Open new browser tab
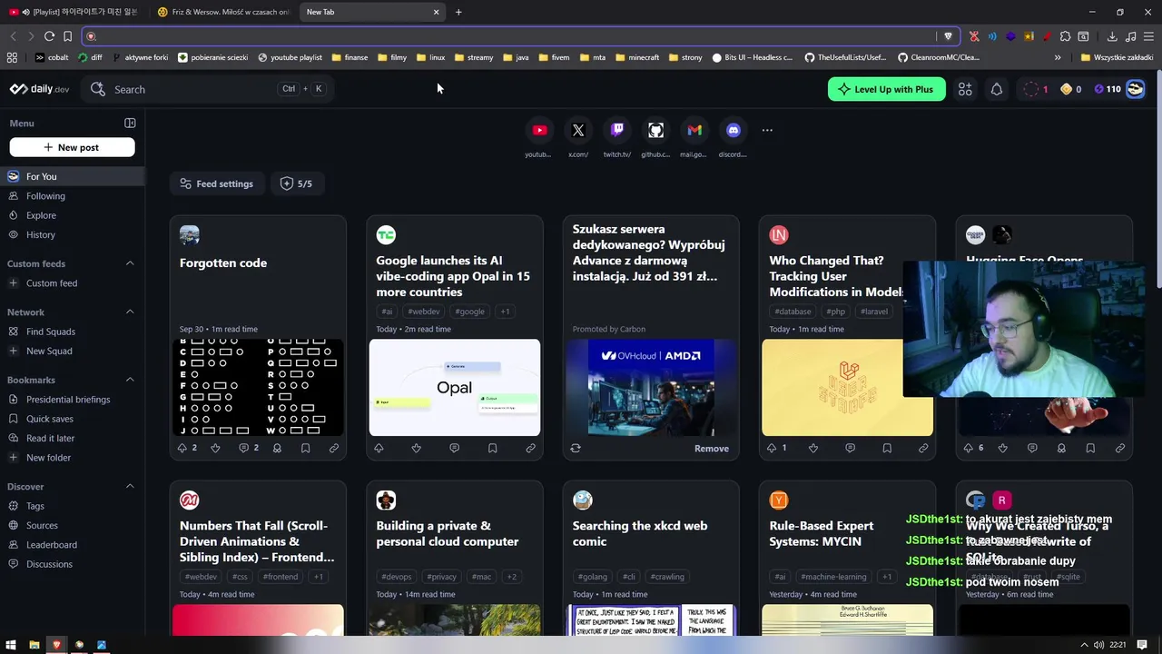This screenshot has height=654, width=1162. 458,12
